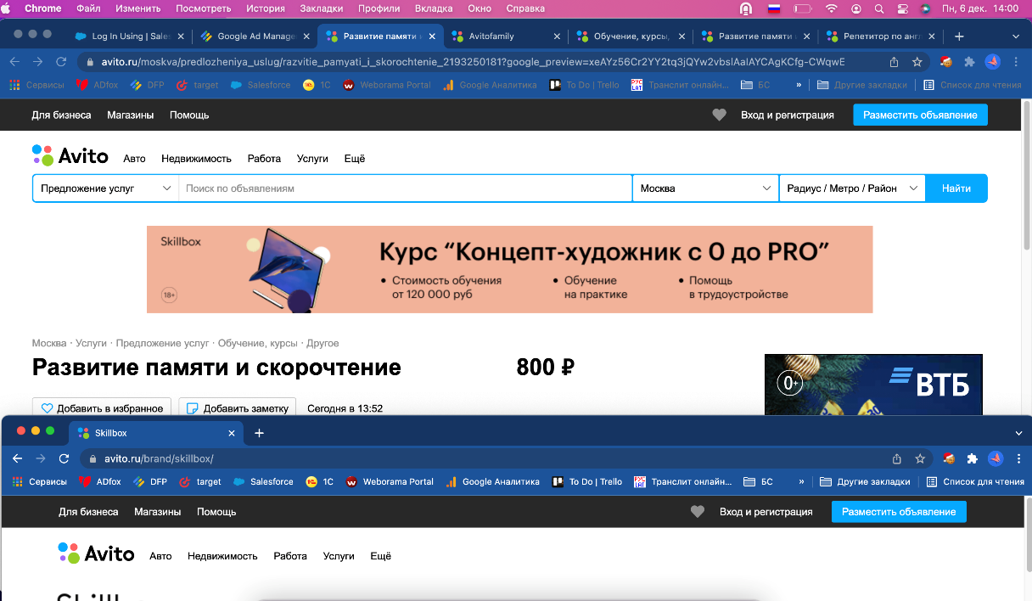The height and width of the screenshot is (601, 1032).
Task: Click Магазины link in front window
Action: 158,512
